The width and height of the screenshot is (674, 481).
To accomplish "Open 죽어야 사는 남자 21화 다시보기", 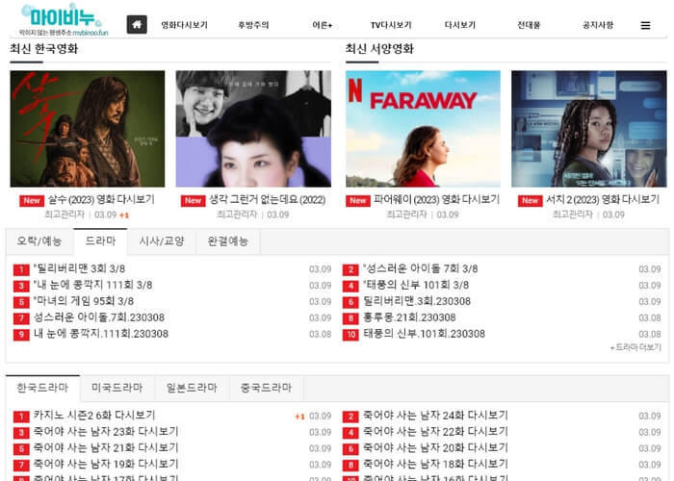I will pos(106,448).
